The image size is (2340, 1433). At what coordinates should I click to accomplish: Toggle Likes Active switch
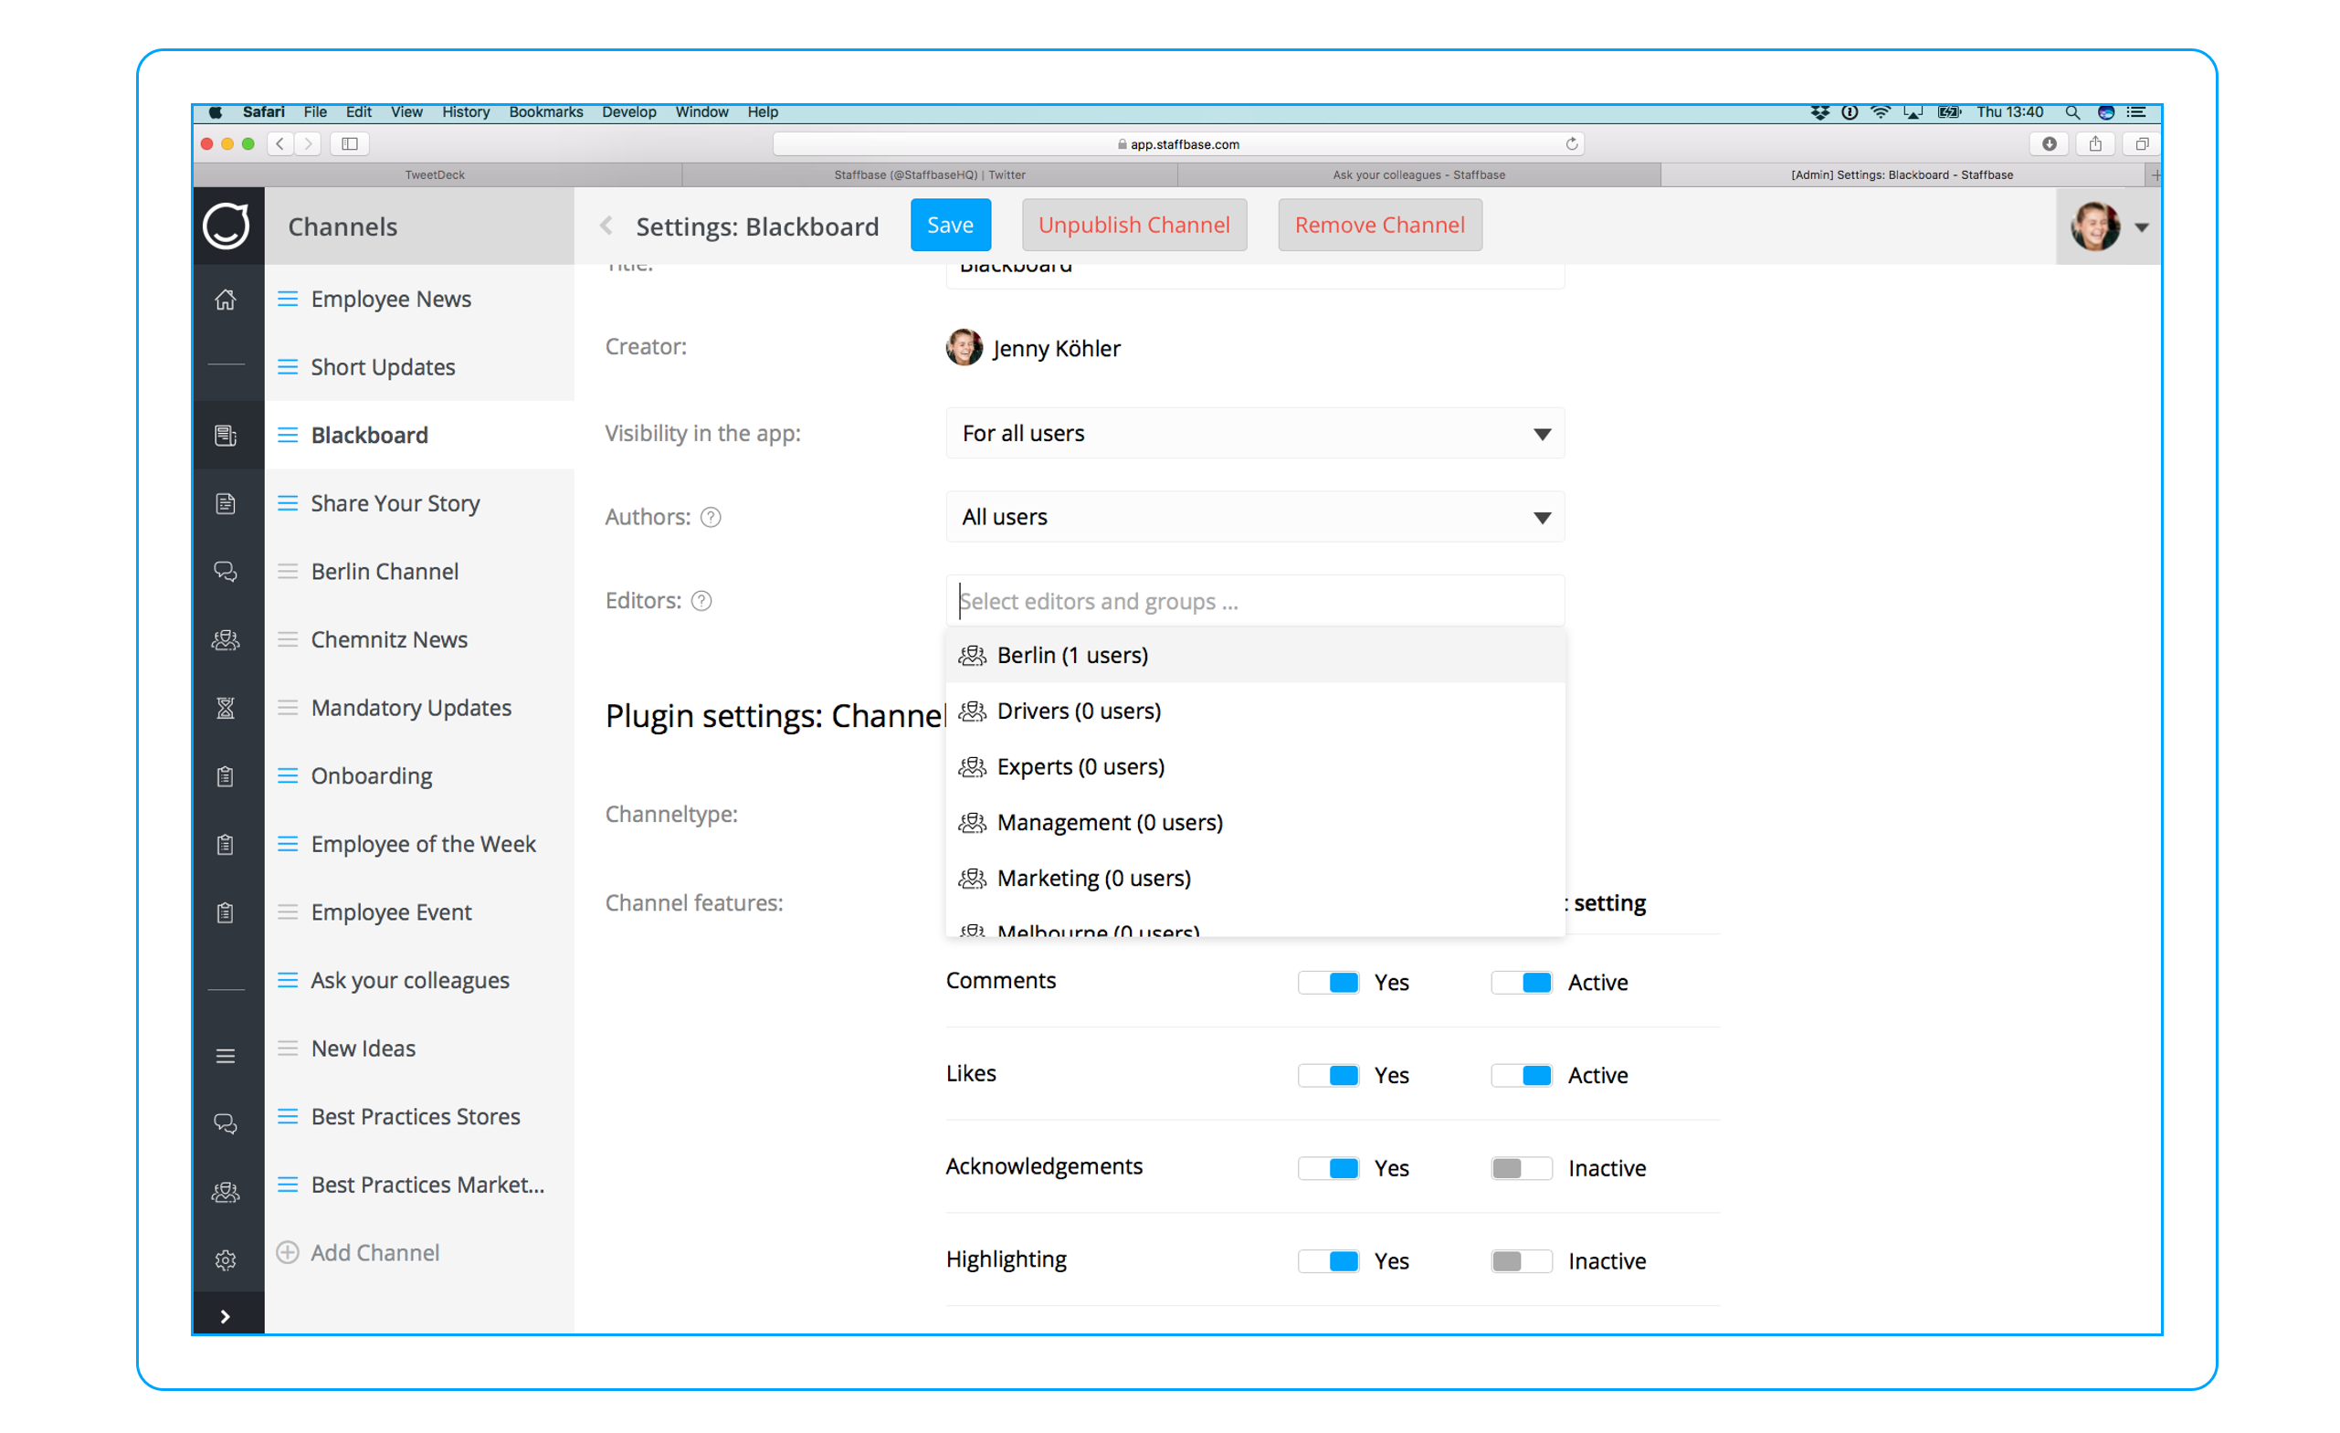click(1523, 1076)
